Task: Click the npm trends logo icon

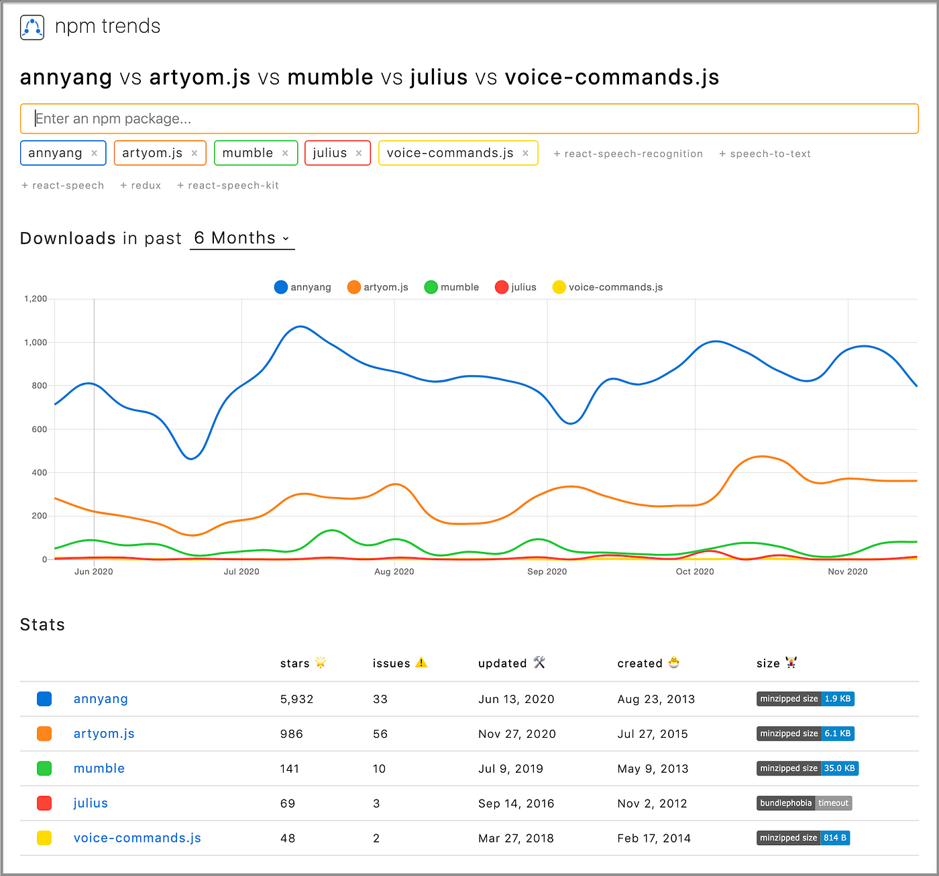Action: click(32, 28)
